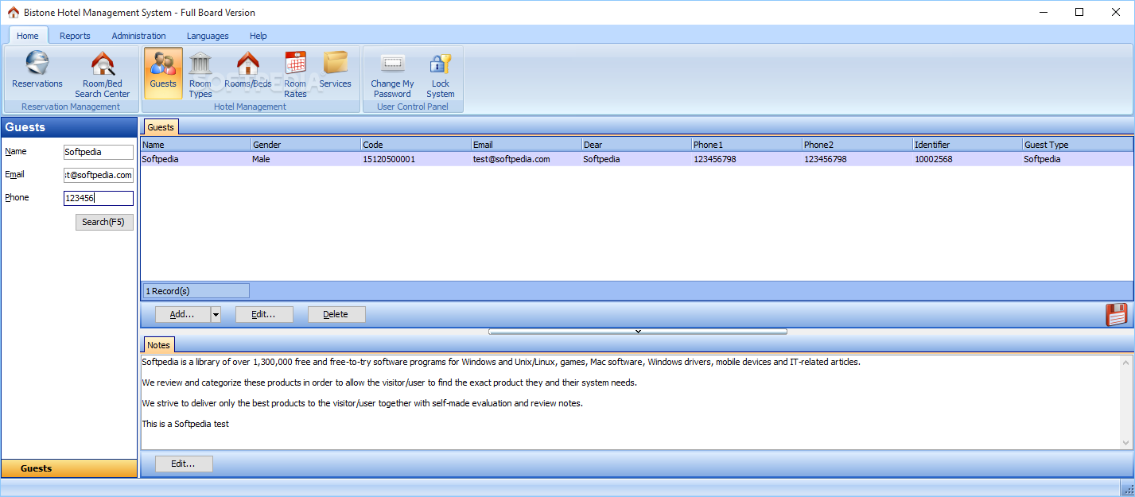Click the Phone search field
The width and height of the screenshot is (1135, 497).
pos(99,198)
